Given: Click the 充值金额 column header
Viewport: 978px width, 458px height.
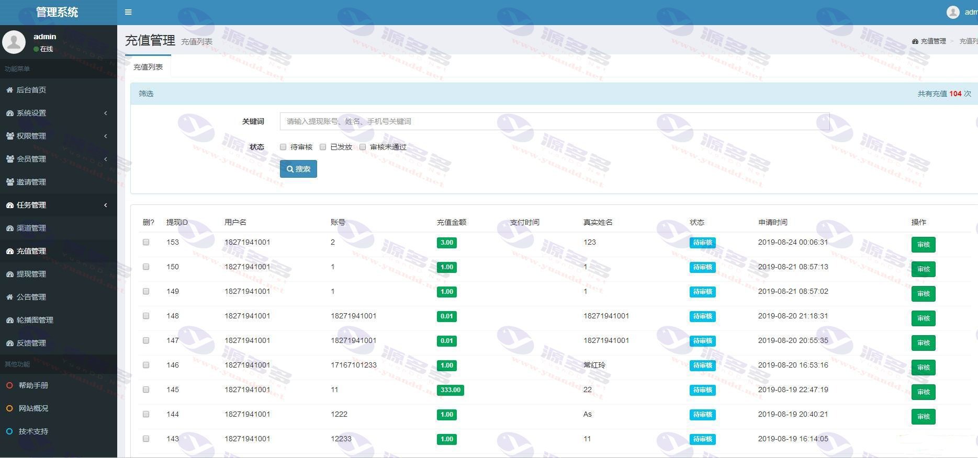Looking at the screenshot, I should tap(452, 222).
